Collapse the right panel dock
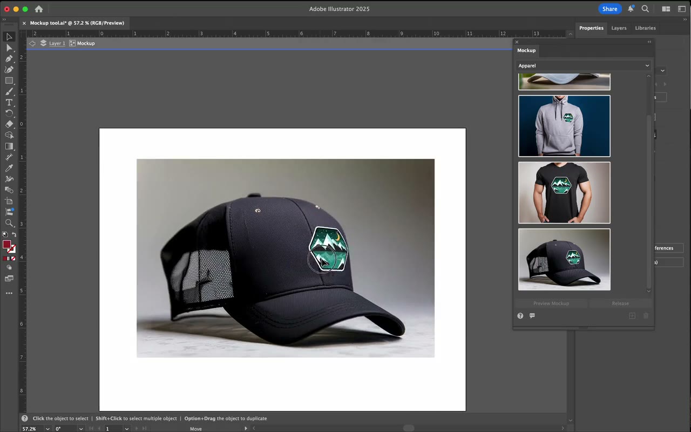This screenshot has height=432, width=691. coord(686,19)
